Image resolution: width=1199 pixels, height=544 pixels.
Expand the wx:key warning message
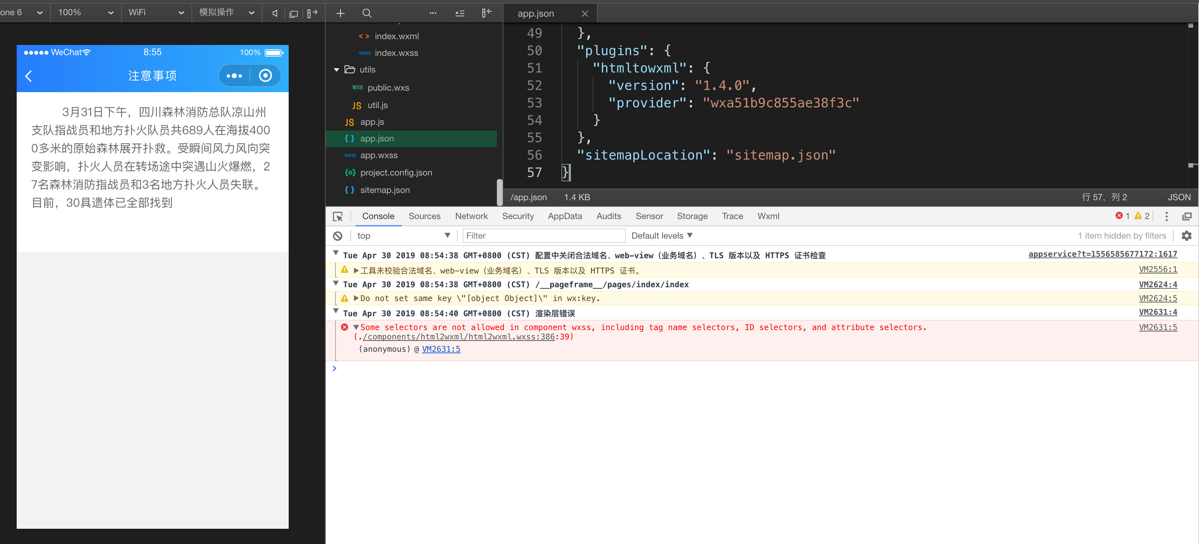[356, 299]
